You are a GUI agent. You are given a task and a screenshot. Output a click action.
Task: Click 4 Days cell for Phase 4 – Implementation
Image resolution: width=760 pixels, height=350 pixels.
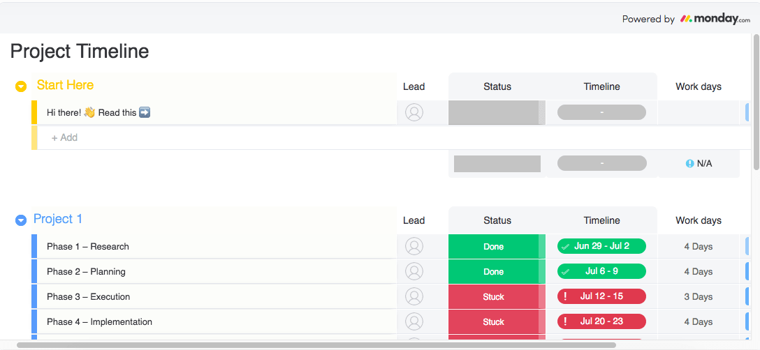point(699,322)
